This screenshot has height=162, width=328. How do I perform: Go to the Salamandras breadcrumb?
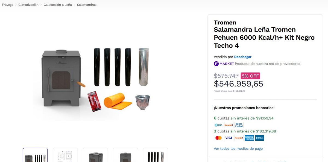click(87, 5)
